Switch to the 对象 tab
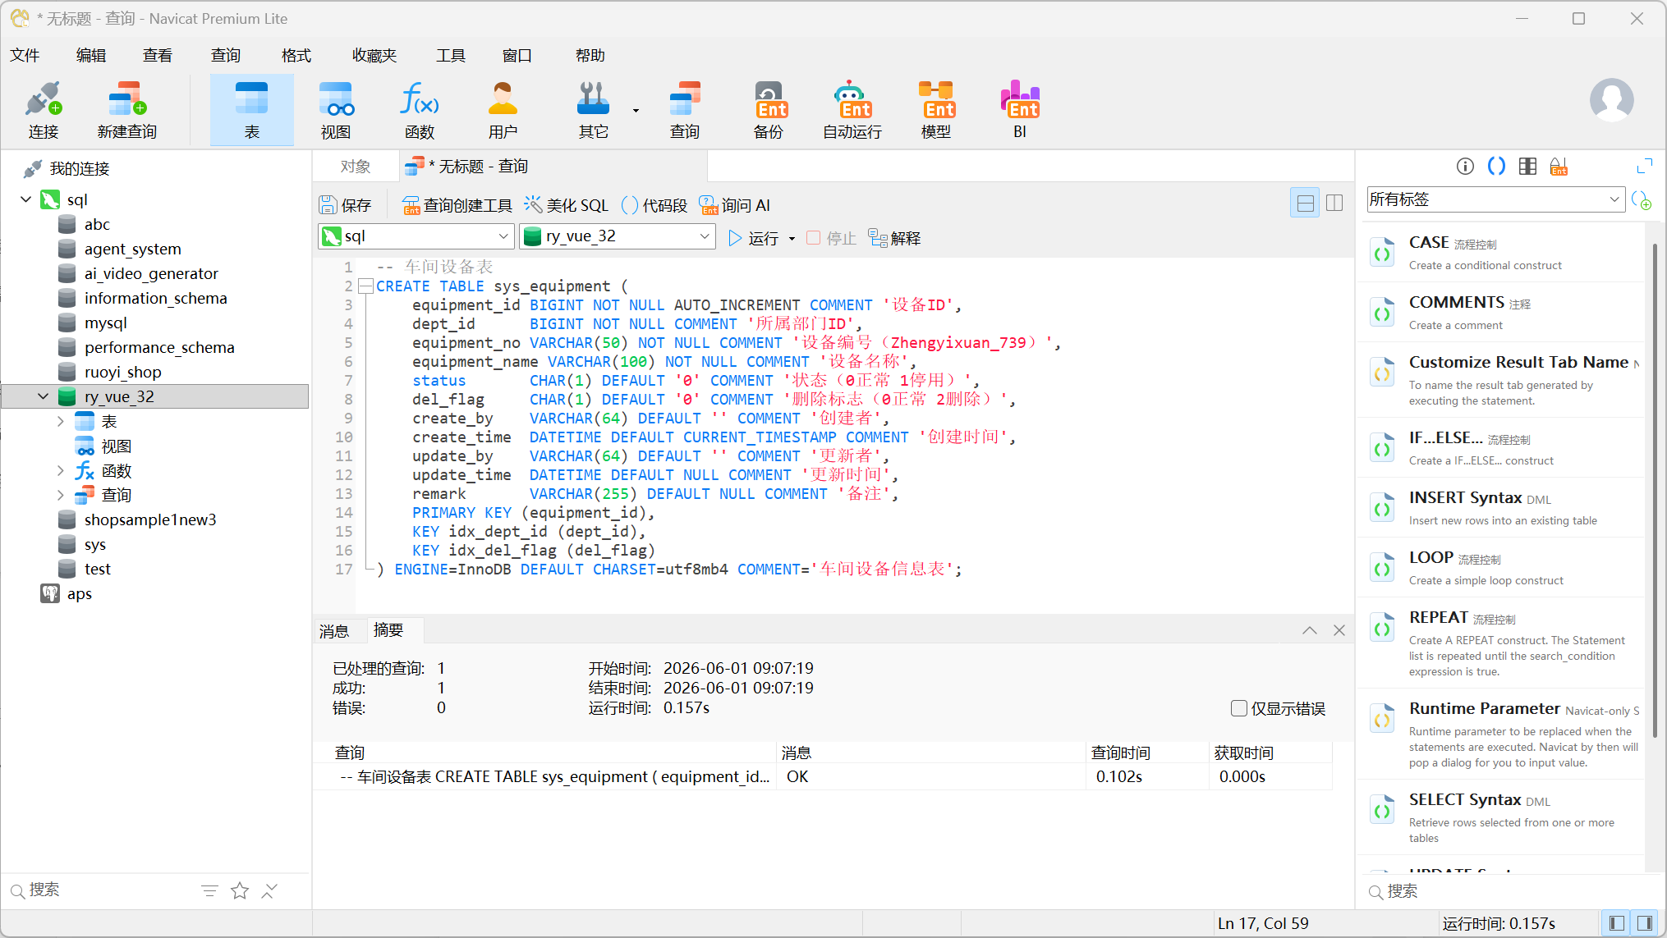The width and height of the screenshot is (1667, 938). (x=356, y=167)
